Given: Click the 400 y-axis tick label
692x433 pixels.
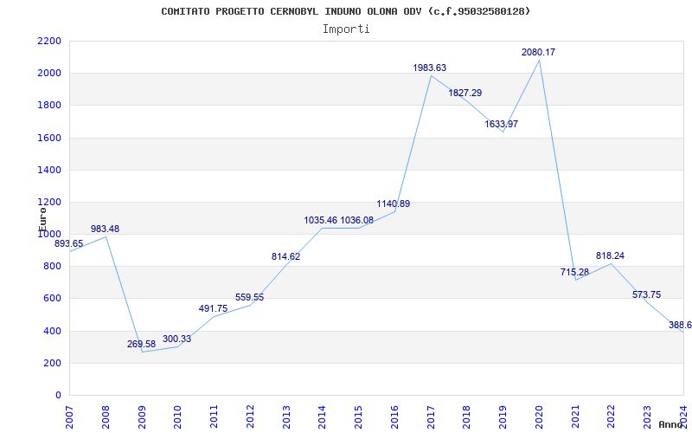Looking at the screenshot, I should 53,331.
